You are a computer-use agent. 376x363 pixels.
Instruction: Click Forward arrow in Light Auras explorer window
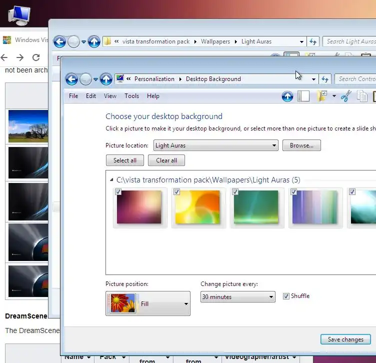click(73, 41)
